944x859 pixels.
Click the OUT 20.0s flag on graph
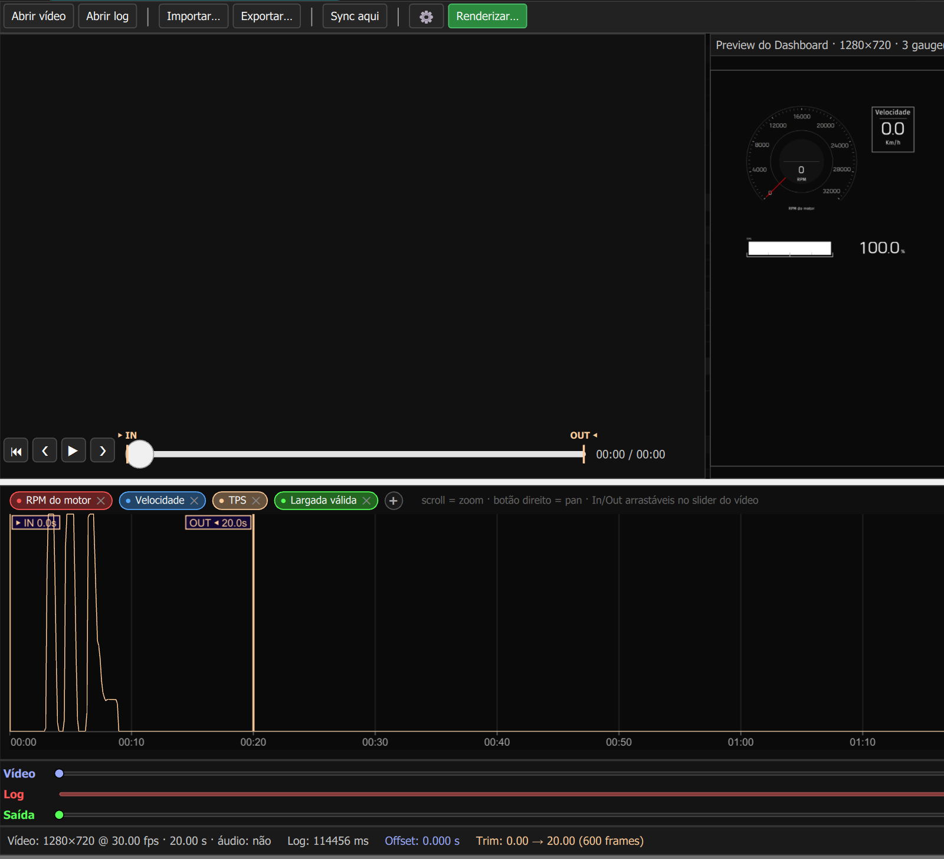[x=218, y=523]
